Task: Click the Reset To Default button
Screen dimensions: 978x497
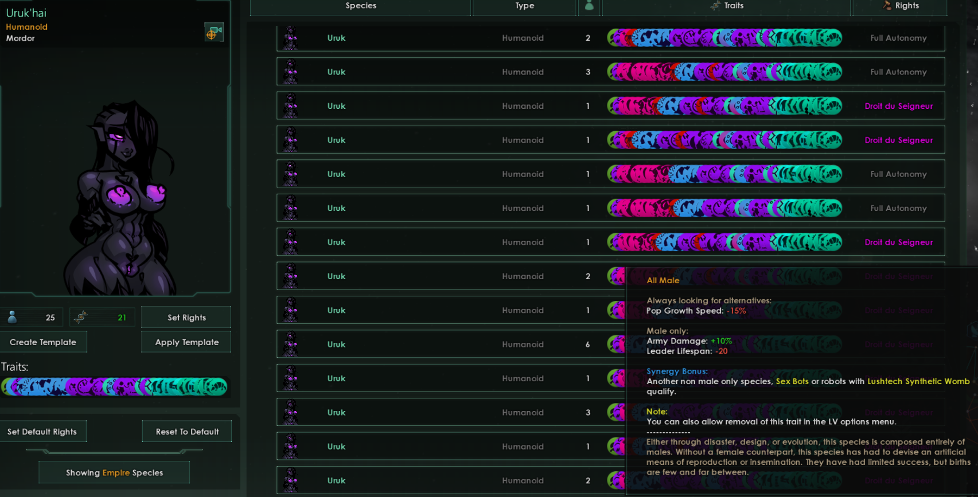Action: (187, 432)
